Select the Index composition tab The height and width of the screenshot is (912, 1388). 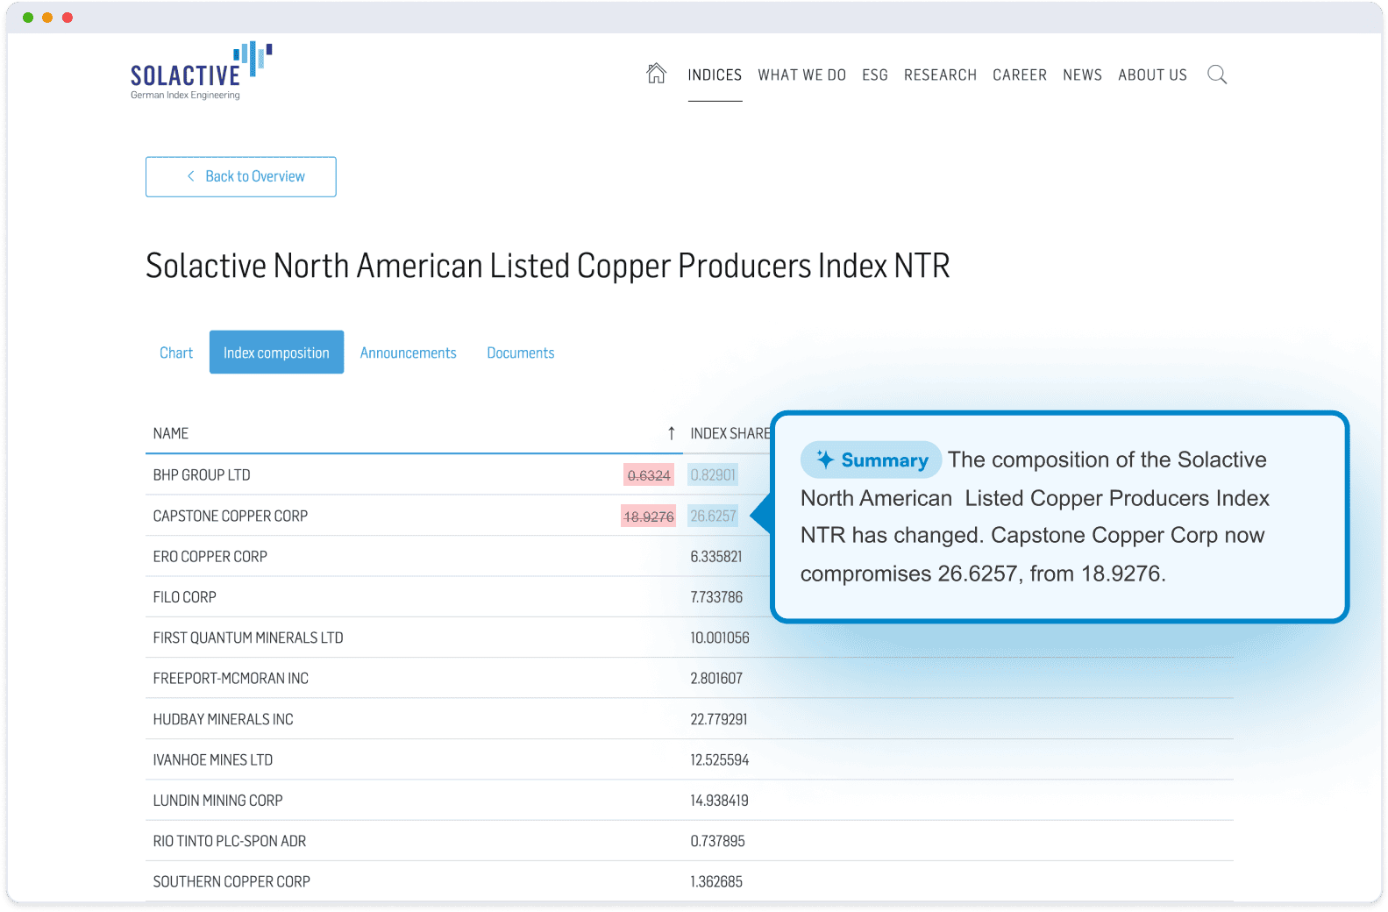276,353
